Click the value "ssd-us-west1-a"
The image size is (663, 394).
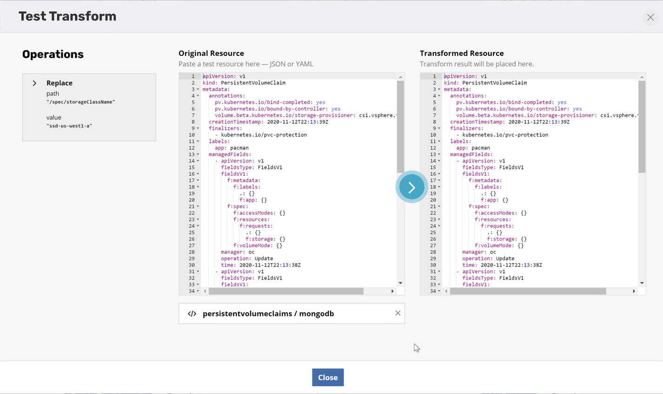pyautogui.click(x=69, y=126)
